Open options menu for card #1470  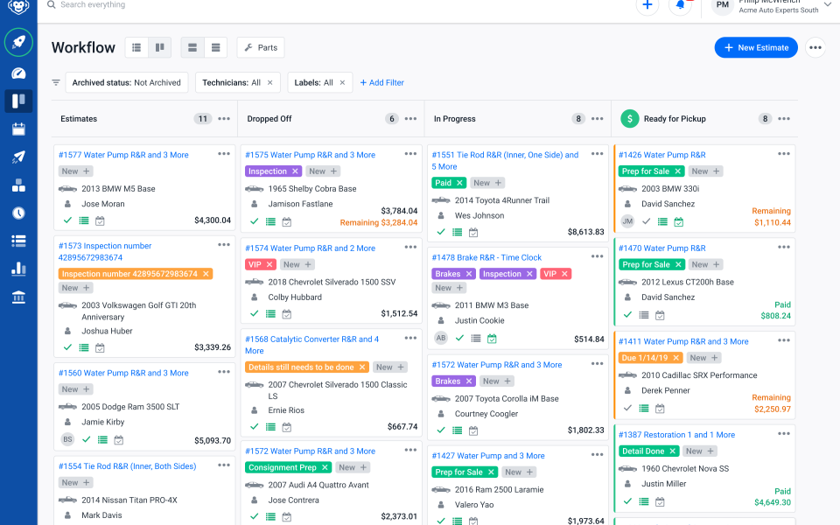click(784, 248)
